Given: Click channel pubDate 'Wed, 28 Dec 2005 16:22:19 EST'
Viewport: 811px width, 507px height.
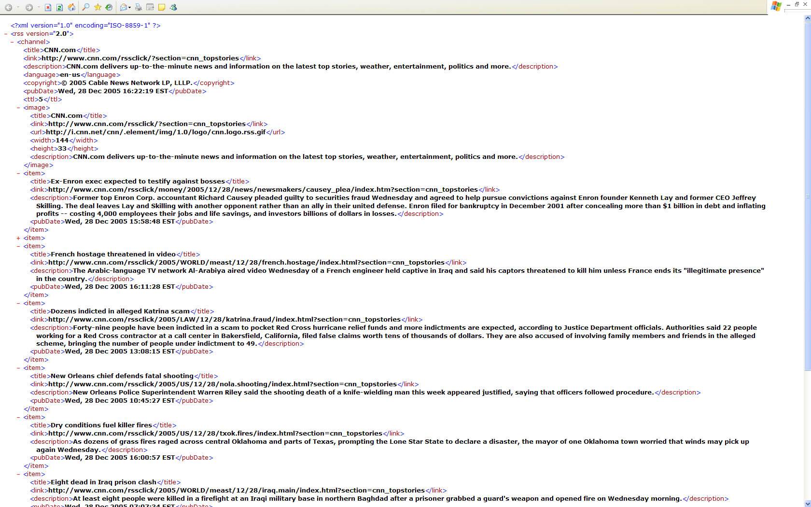Looking at the screenshot, I should [x=113, y=91].
